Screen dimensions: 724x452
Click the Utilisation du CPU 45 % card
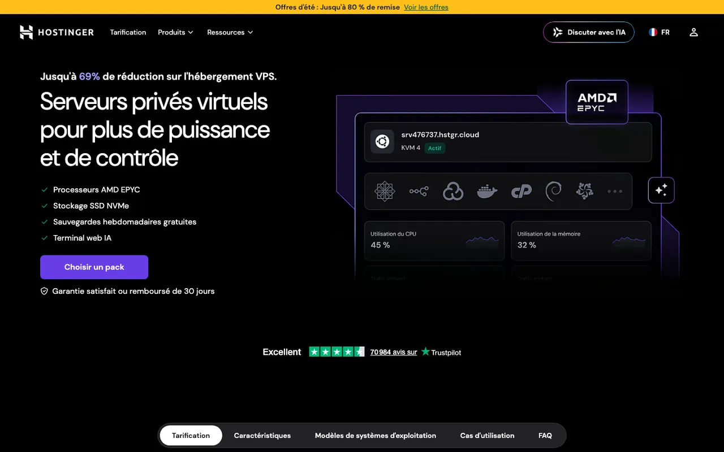click(434, 241)
